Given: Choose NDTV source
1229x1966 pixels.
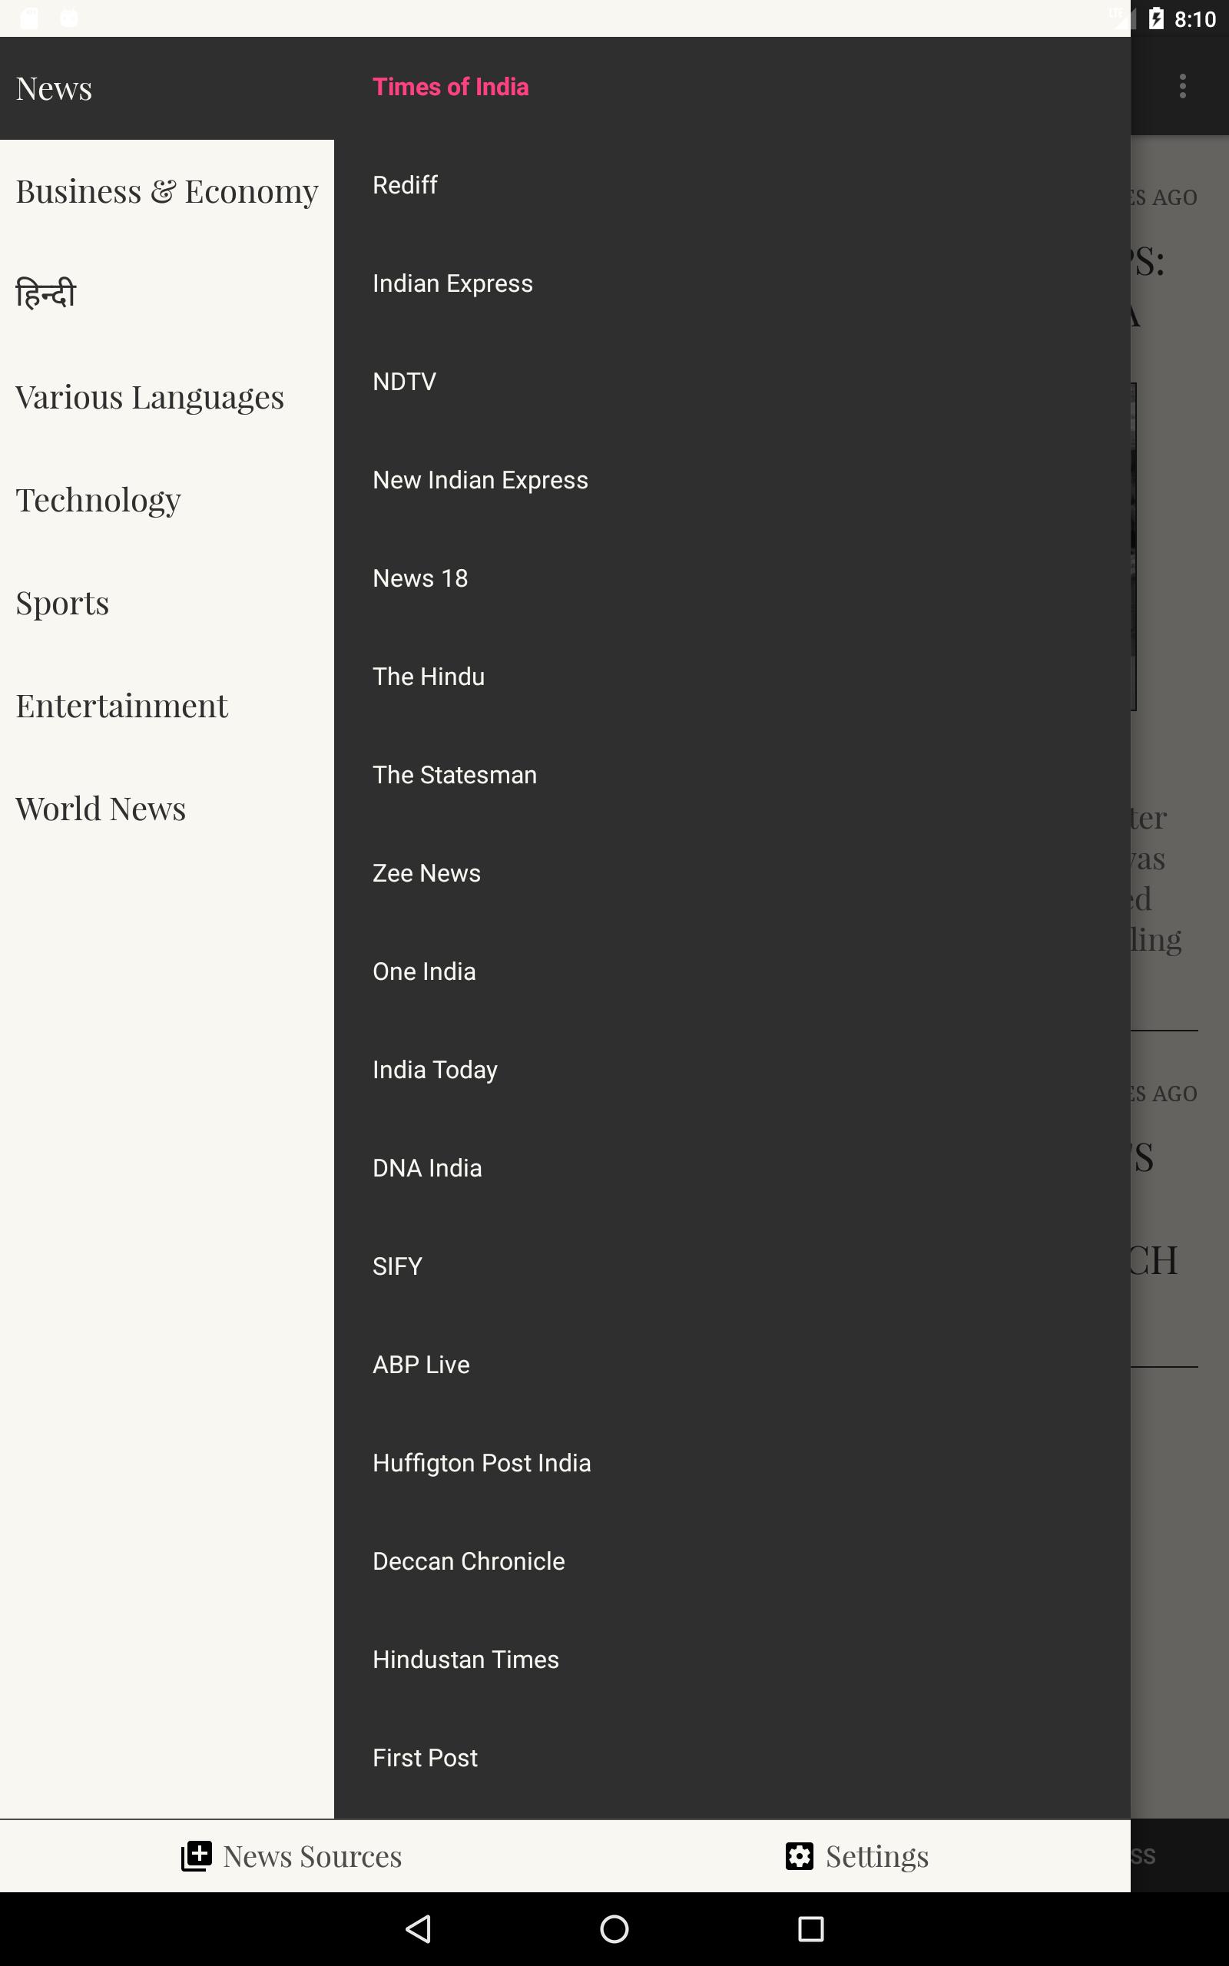Looking at the screenshot, I should coord(732,382).
